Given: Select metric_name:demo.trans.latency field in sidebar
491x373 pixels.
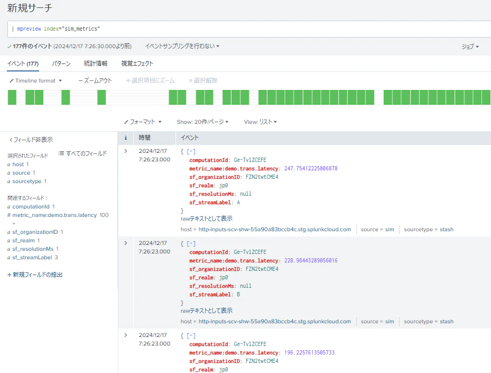Looking at the screenshot, I should pyautogui.click(x=54, y=215).
